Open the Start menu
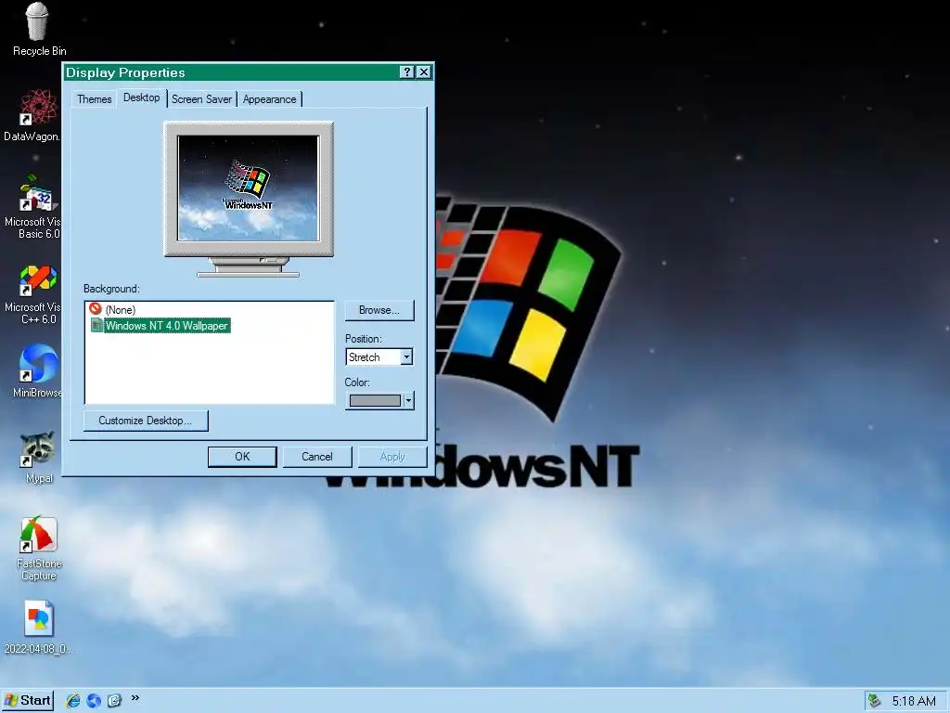 [28, 700]
